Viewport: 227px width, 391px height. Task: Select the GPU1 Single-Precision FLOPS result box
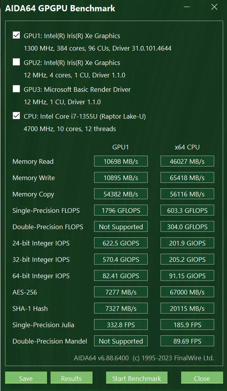coord(121,210)
